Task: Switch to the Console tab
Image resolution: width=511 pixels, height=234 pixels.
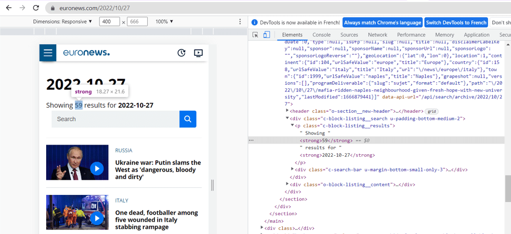Action: (321, 35)
